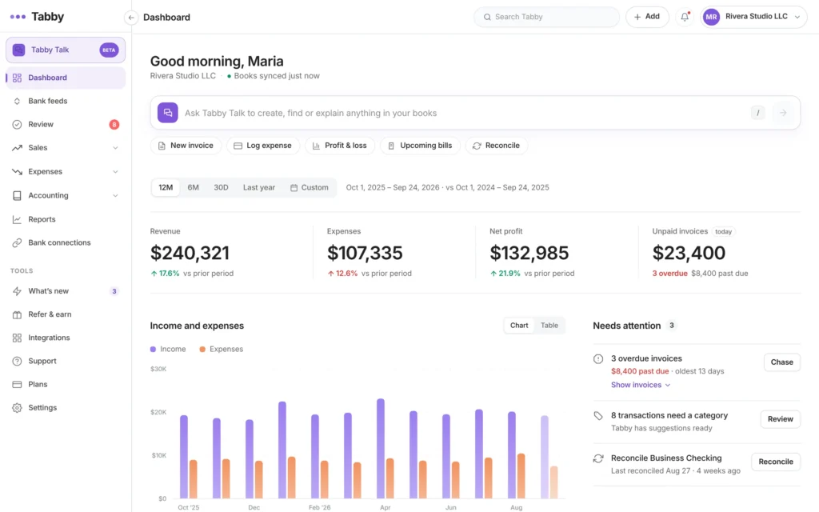The height and width of the screenshot is (512, 819).
Task: Open the Profit & loss shortcut
Action: click(339, 146)
